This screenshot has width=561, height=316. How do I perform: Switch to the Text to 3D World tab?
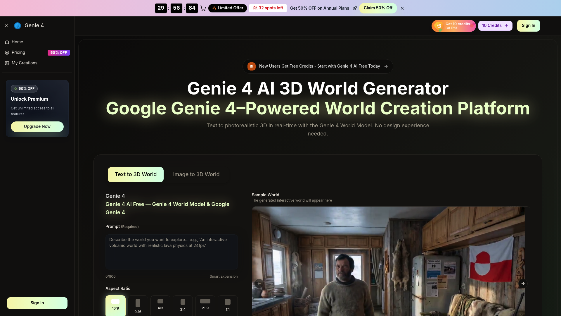[135, 174]
